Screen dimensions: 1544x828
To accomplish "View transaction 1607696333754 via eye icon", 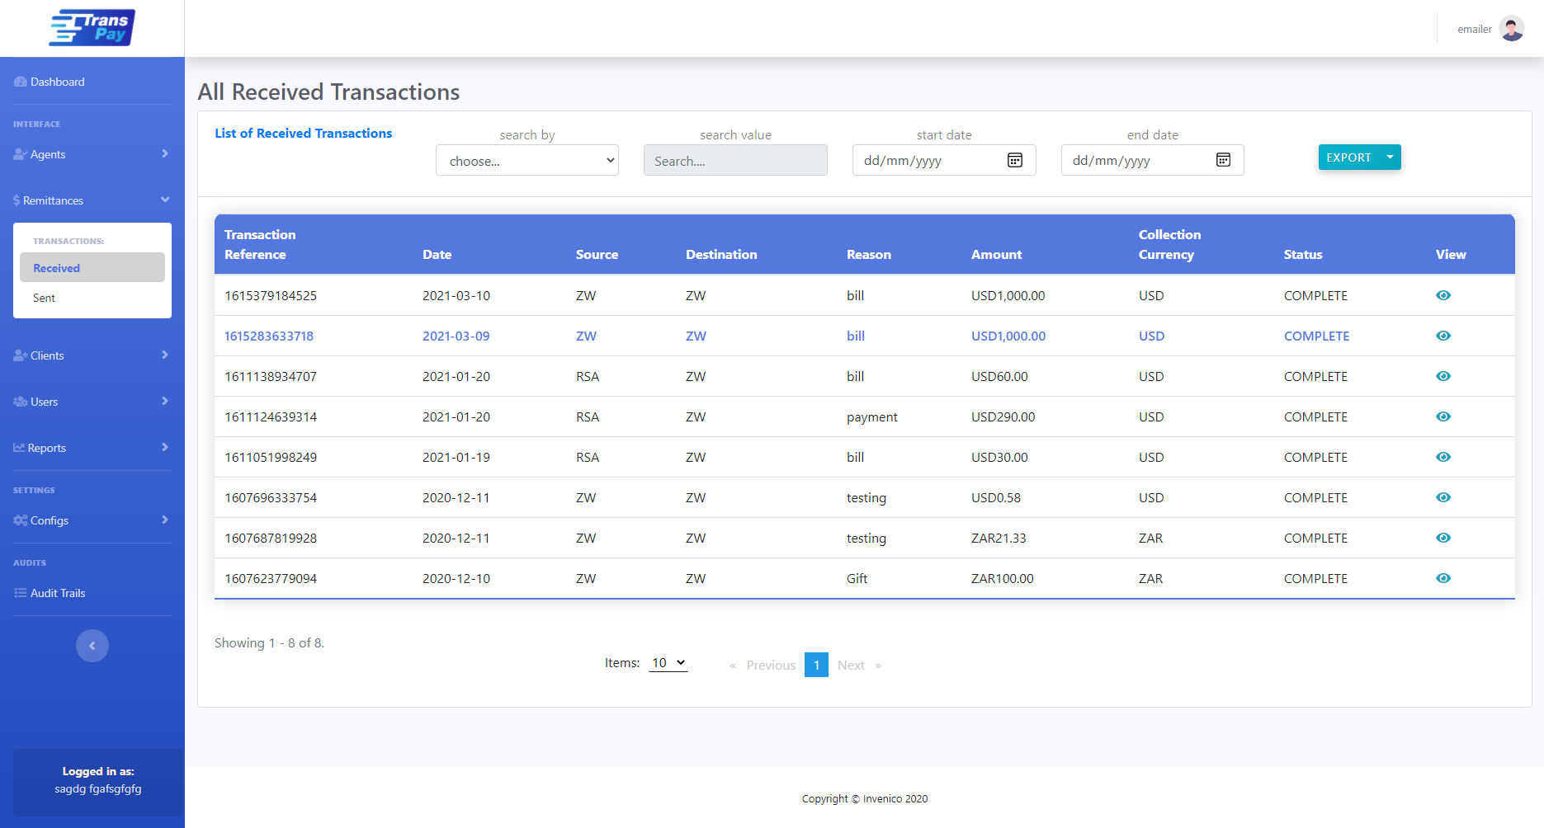I will [1443, 497].
